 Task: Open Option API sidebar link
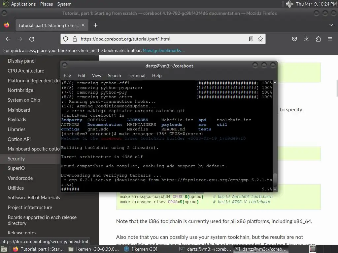(19, 139)
